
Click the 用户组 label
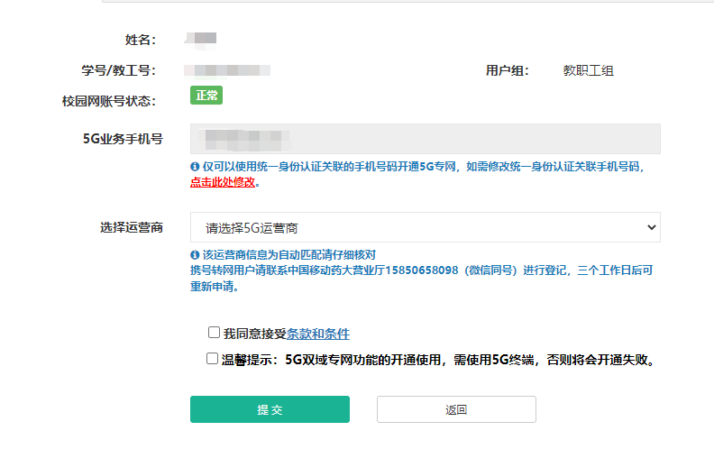point(507,70)
